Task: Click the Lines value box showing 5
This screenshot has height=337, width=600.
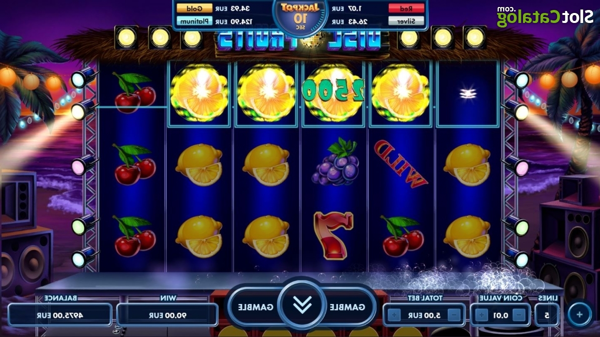Action: (547, 316)
